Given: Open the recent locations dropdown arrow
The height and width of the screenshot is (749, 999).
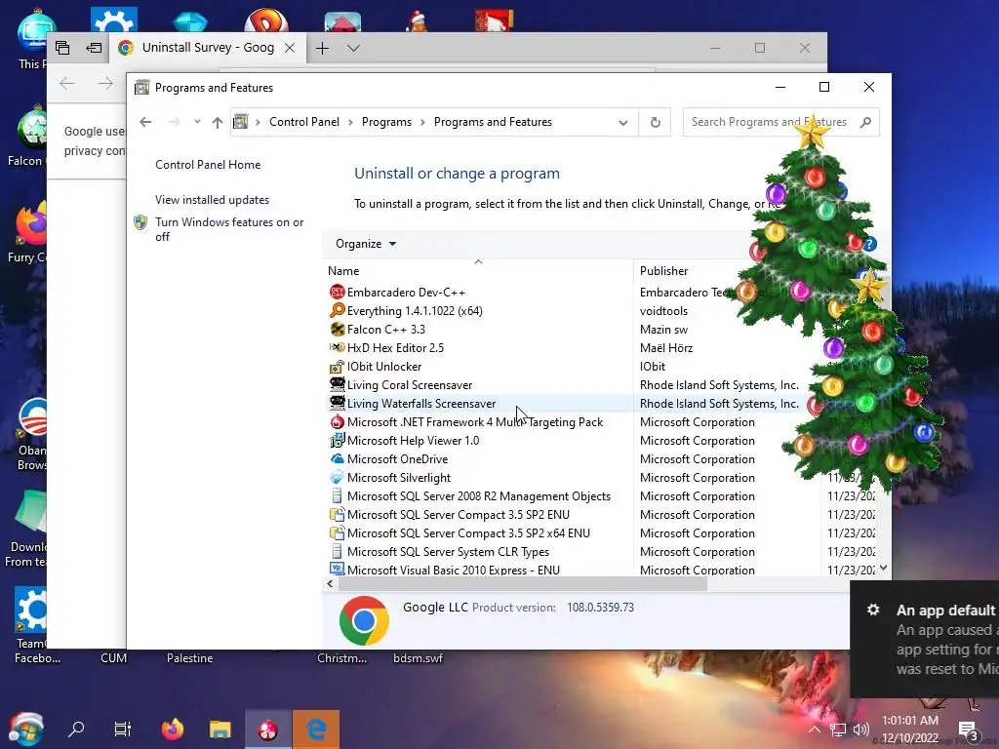Looking at the screenshot, I should (x=197, y=122).
